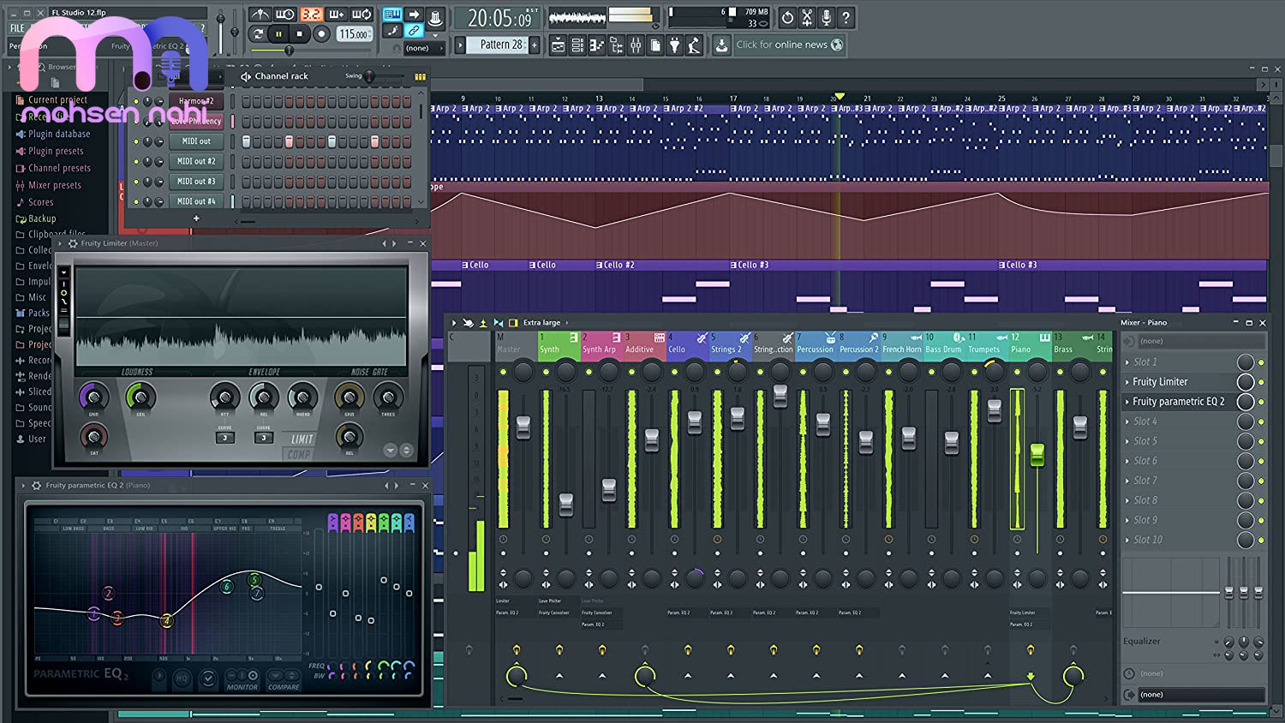Select Plugin database in browser

59,134
